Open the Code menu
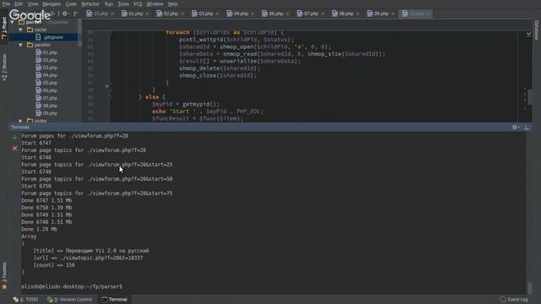 click(x=71, y=4)
